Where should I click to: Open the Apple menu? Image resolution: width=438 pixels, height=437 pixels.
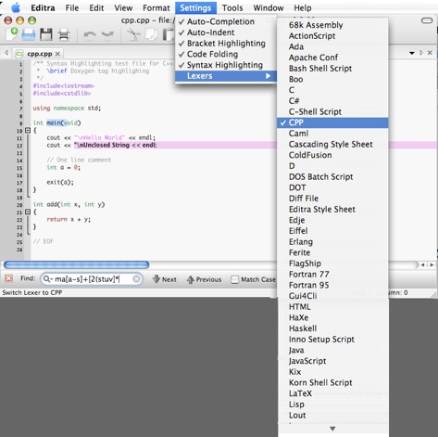pyautogui.click(x=16, y=7)
